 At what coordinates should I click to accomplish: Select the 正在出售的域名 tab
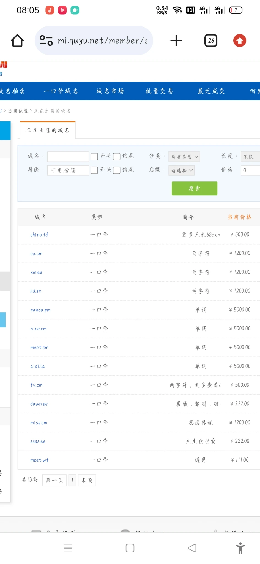[48, 130]
